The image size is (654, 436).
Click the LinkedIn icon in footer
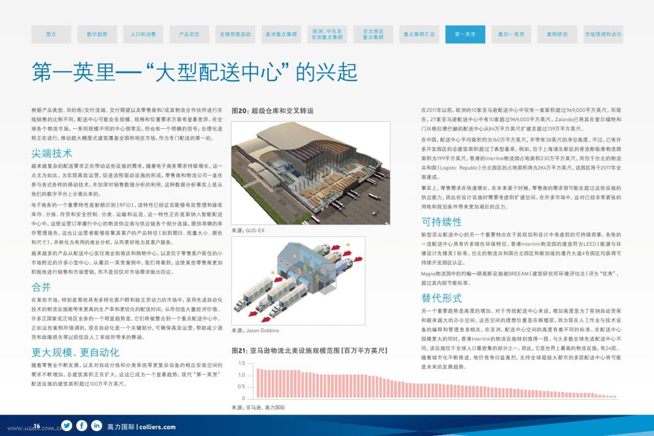(x=97, y=425)
